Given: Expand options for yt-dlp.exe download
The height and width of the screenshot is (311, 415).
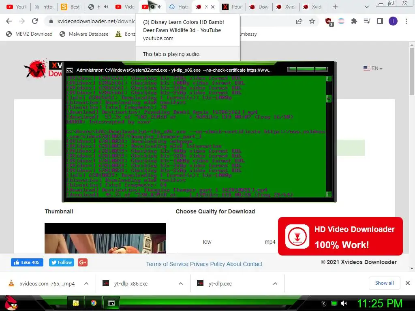Looking at the screenshot, I should click(x=275, y=283).
